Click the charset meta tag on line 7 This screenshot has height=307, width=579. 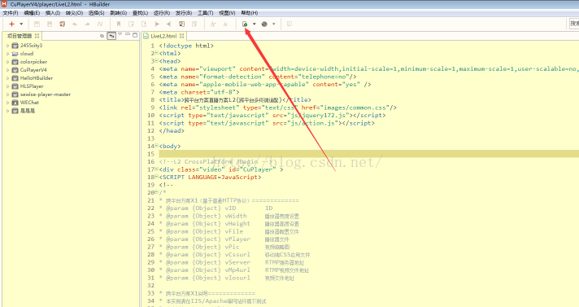coord(199,92)
